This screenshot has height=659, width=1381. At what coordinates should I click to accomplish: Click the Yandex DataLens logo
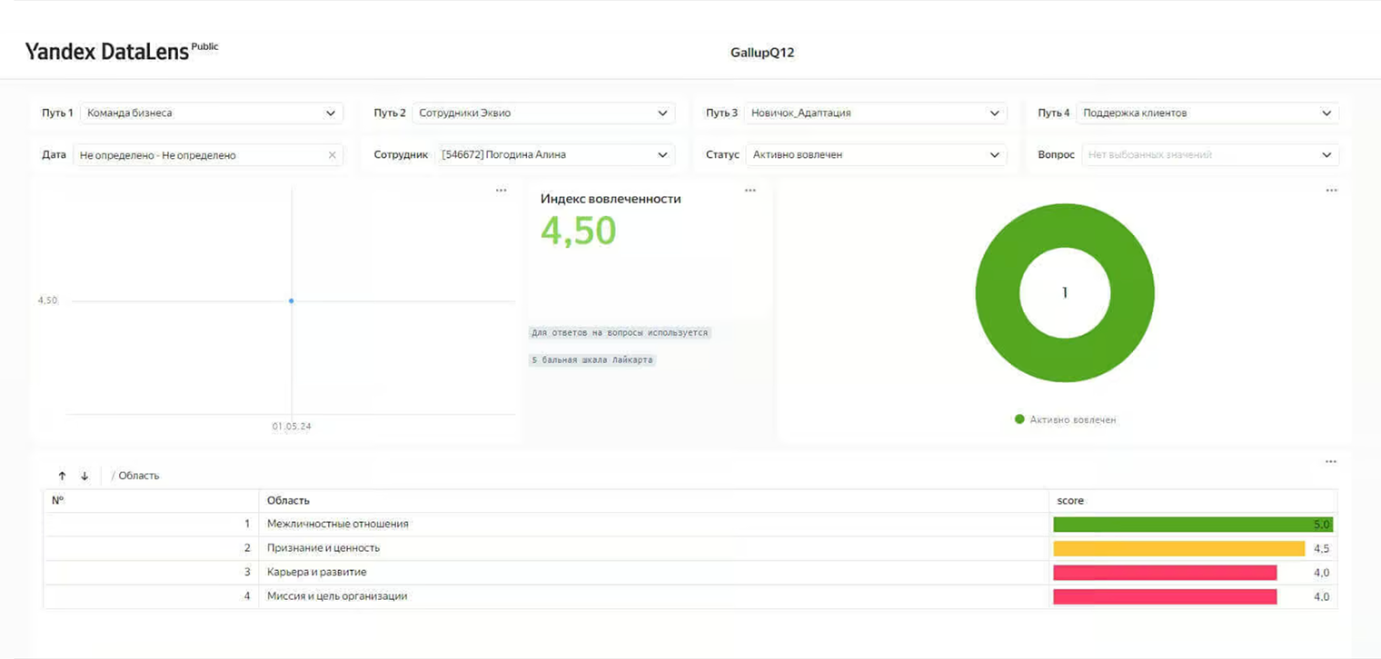(107, 52)
